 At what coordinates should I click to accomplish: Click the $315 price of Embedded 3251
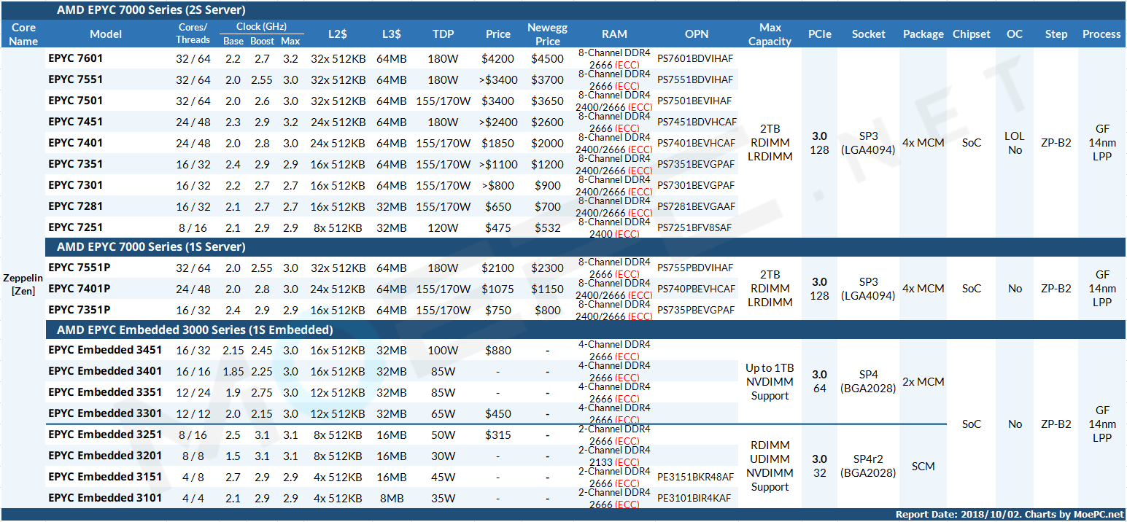[498, 435]
